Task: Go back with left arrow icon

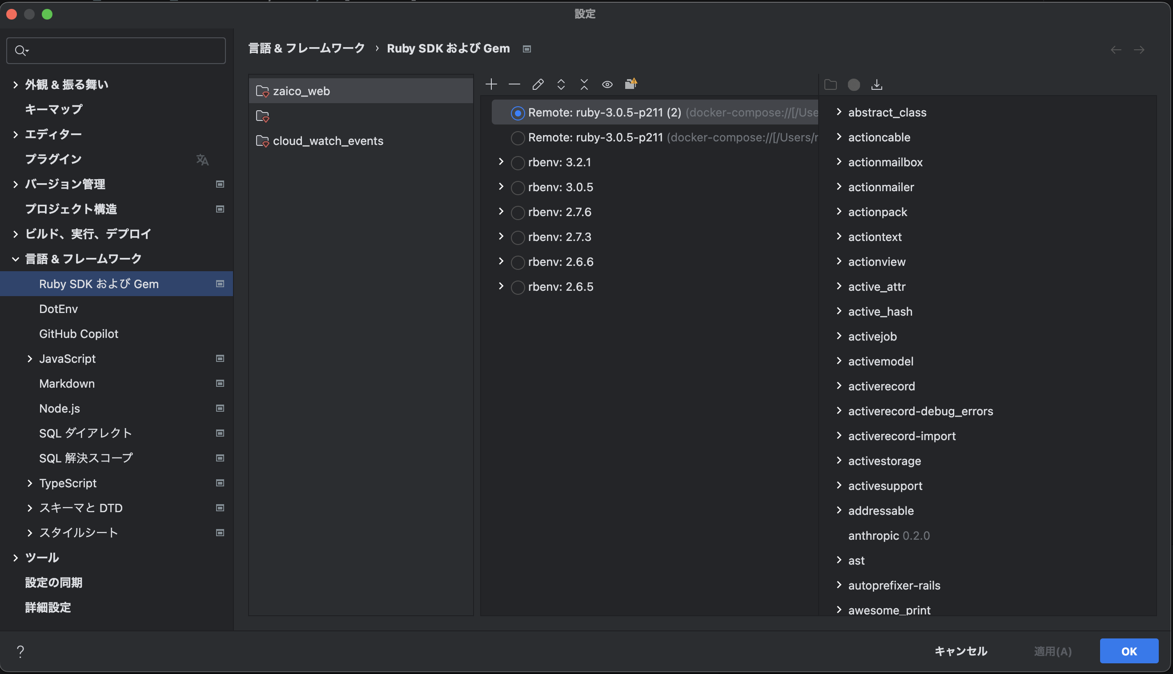Action: 1116,49
